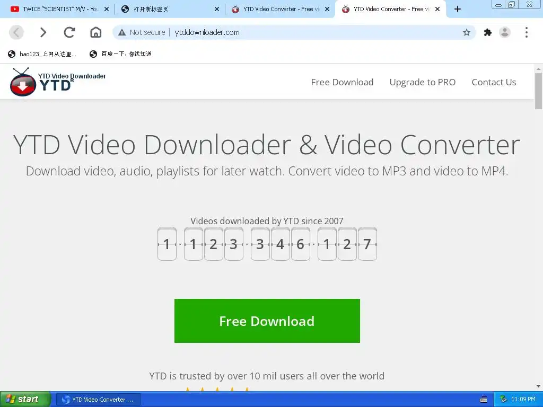Click the download counter's first digit, 1
The height and width of the screenshot is (407, 543).
coord(167,244)
